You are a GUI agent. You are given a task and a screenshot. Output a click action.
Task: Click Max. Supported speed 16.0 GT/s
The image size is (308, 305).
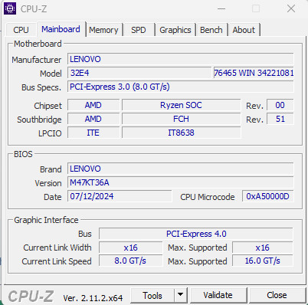(x=263, y=261)
